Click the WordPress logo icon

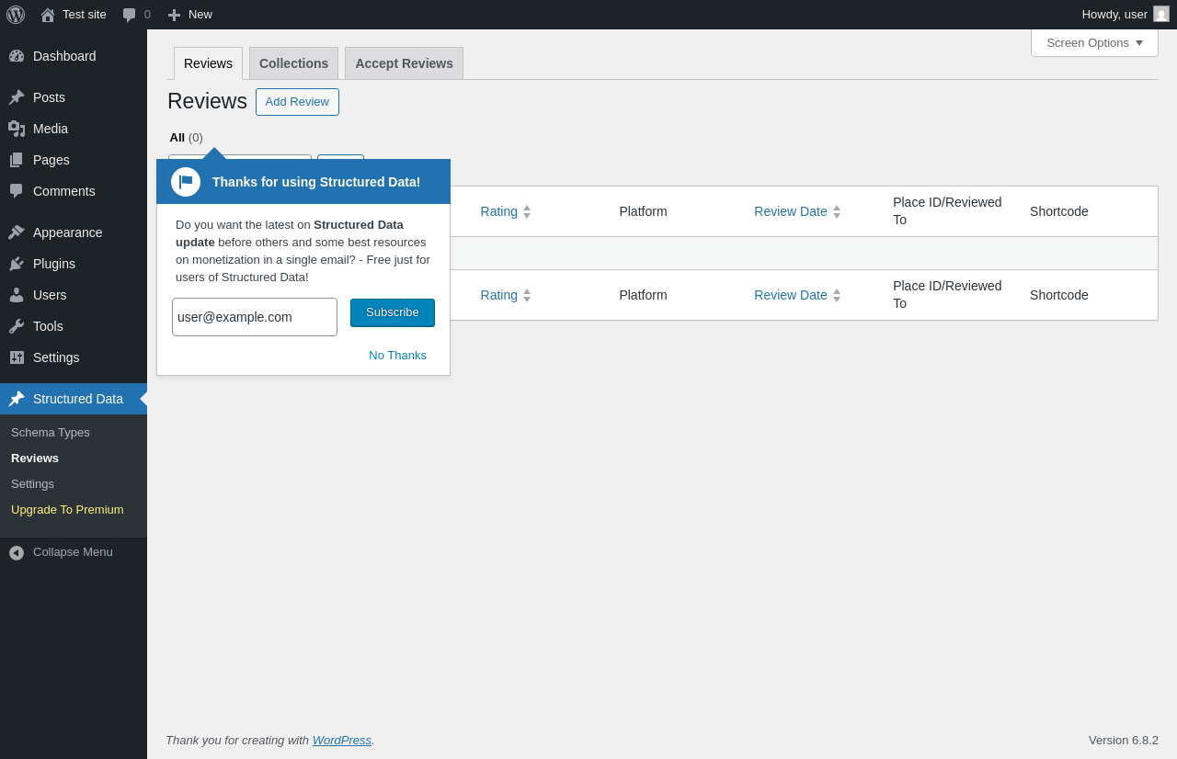[x=16, y=15]
